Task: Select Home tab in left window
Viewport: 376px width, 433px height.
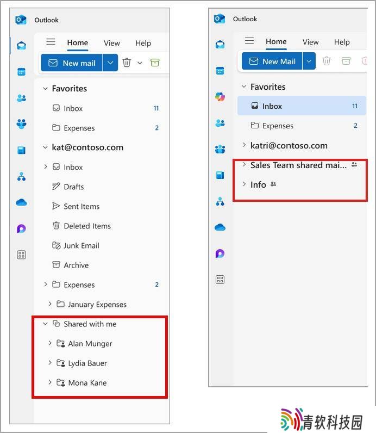Action: (x=78, y=43)
